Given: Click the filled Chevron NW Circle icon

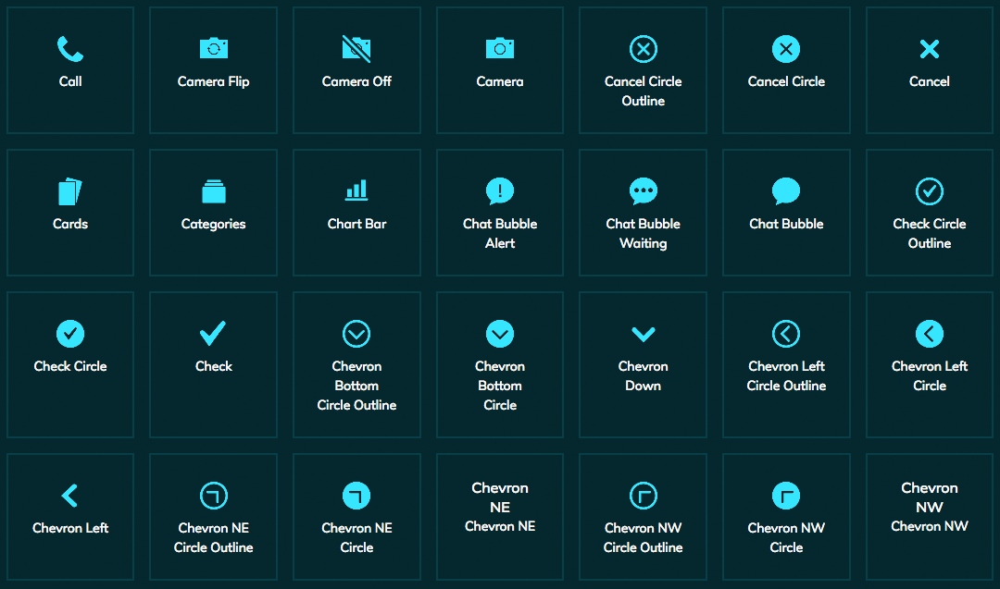Looking at the screenshot, I should pos(786,496).
